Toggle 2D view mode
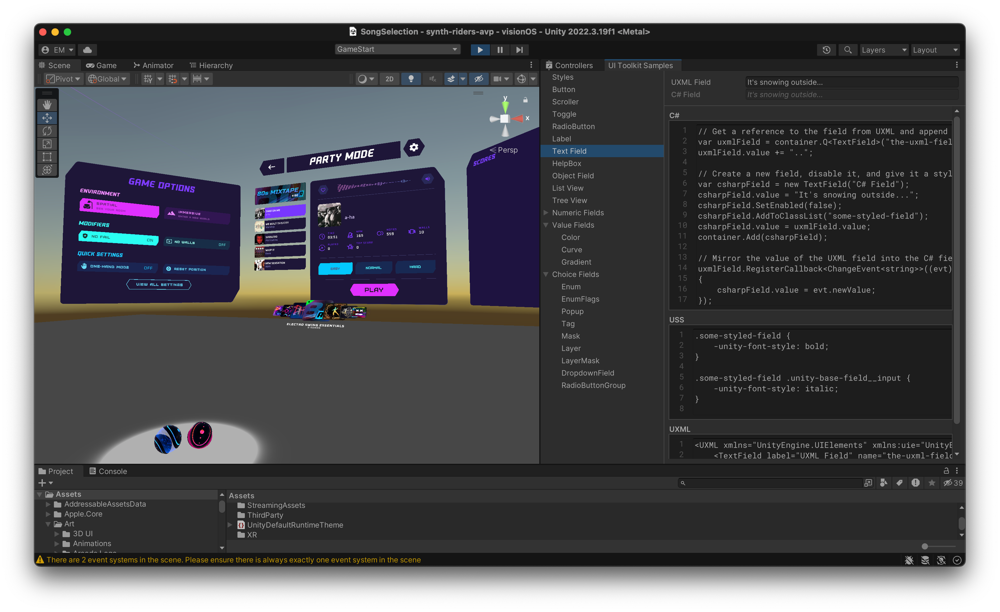 (x=389, y=79)
